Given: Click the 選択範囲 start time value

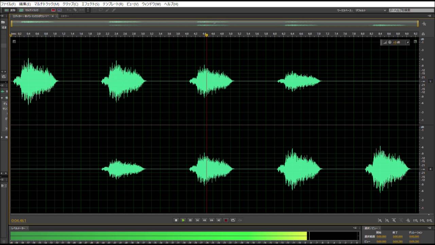Looking at the screenshot, I should 381,236.
